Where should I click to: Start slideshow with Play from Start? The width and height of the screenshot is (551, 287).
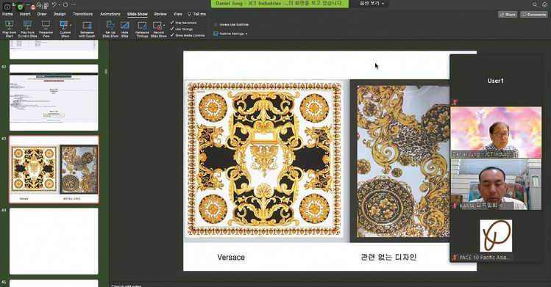pos(9,29)
